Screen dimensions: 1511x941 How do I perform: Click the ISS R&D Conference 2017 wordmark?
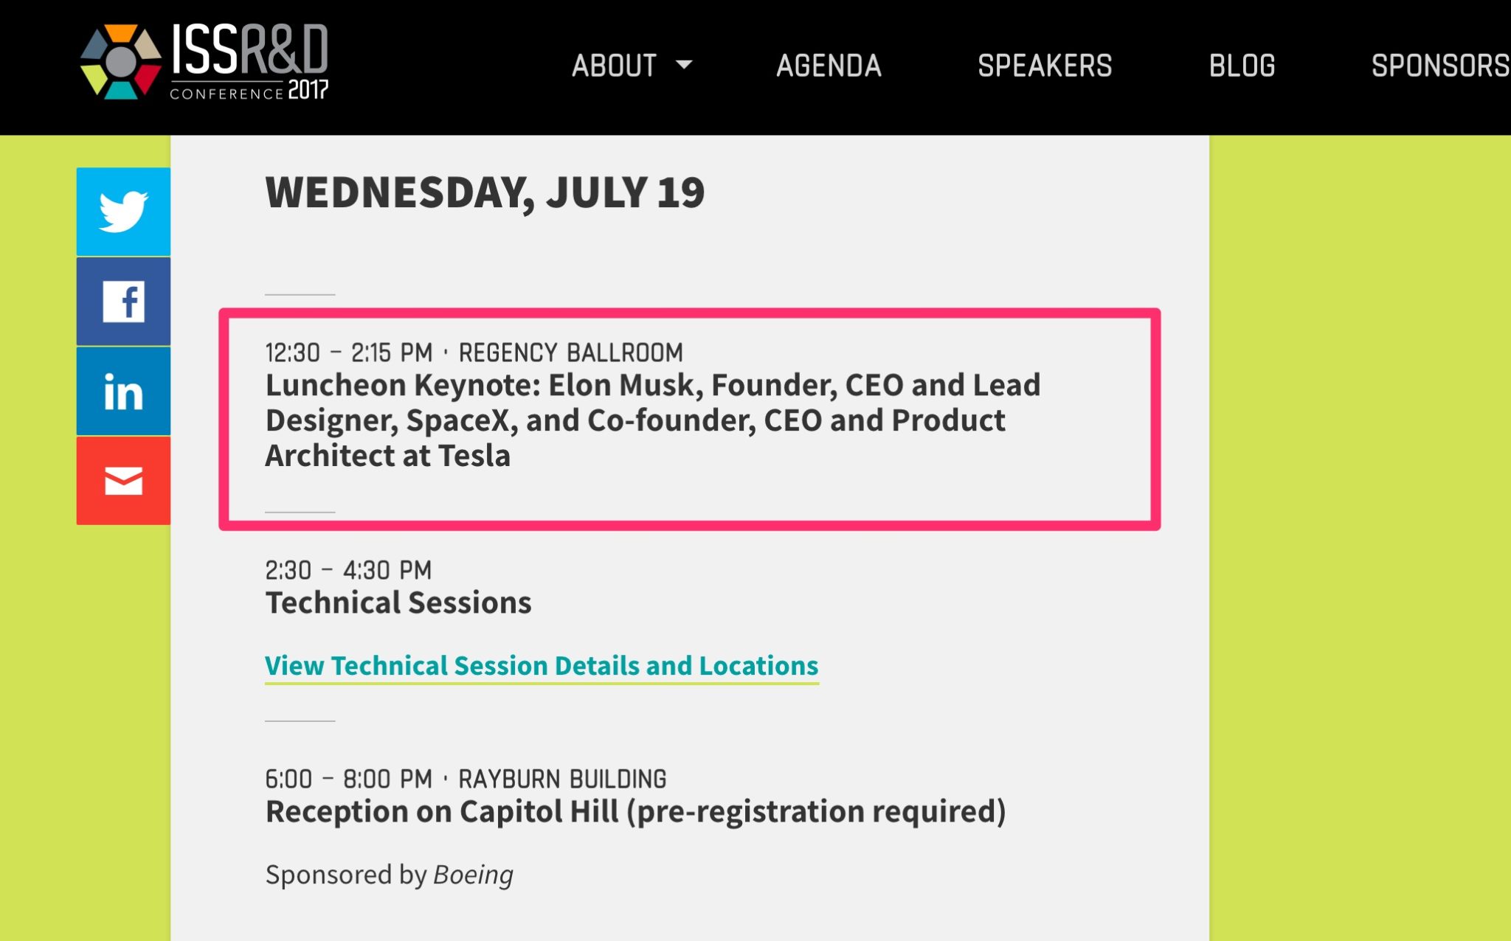pyautogui.click(x=249, y=62)
